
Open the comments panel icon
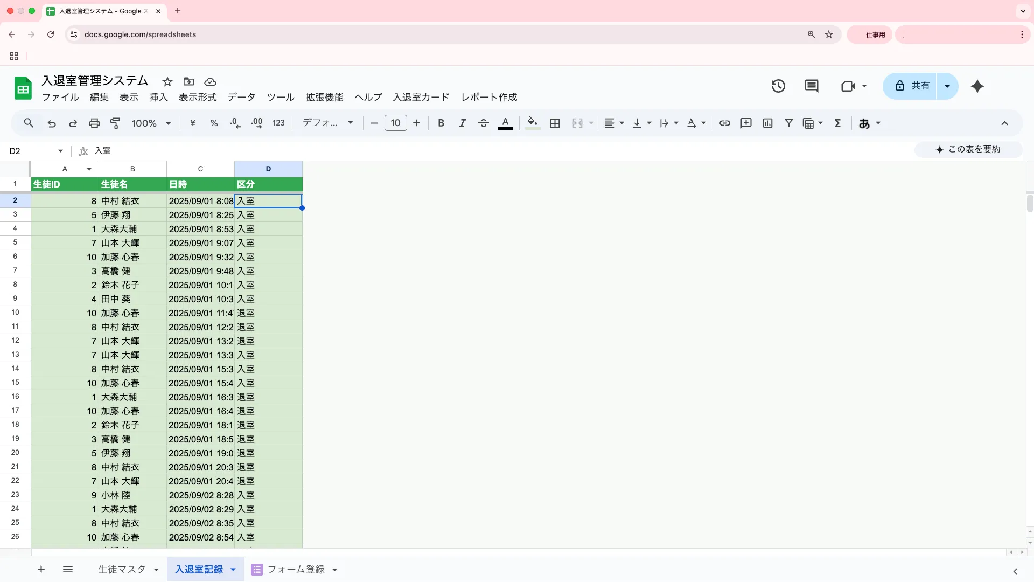pyautogui.click(x=811, y=86)
